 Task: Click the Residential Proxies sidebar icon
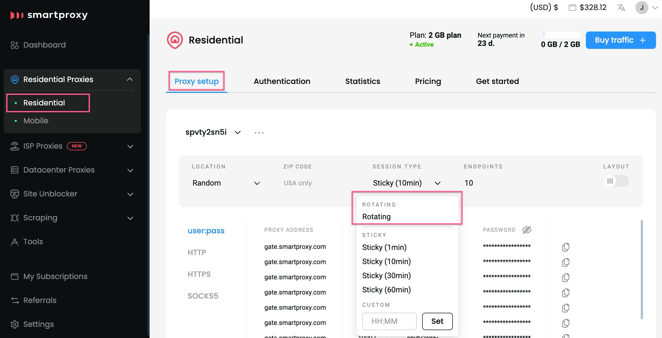(15, 79)
